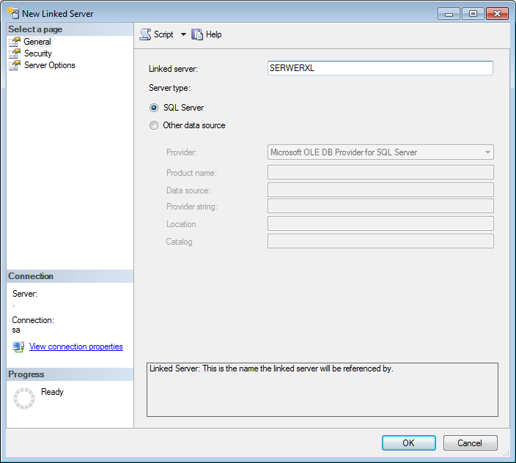Screen dimensions: 516x463
Task: Click the Help book icon
Action: pyautogui.click(x=197, y=34)
